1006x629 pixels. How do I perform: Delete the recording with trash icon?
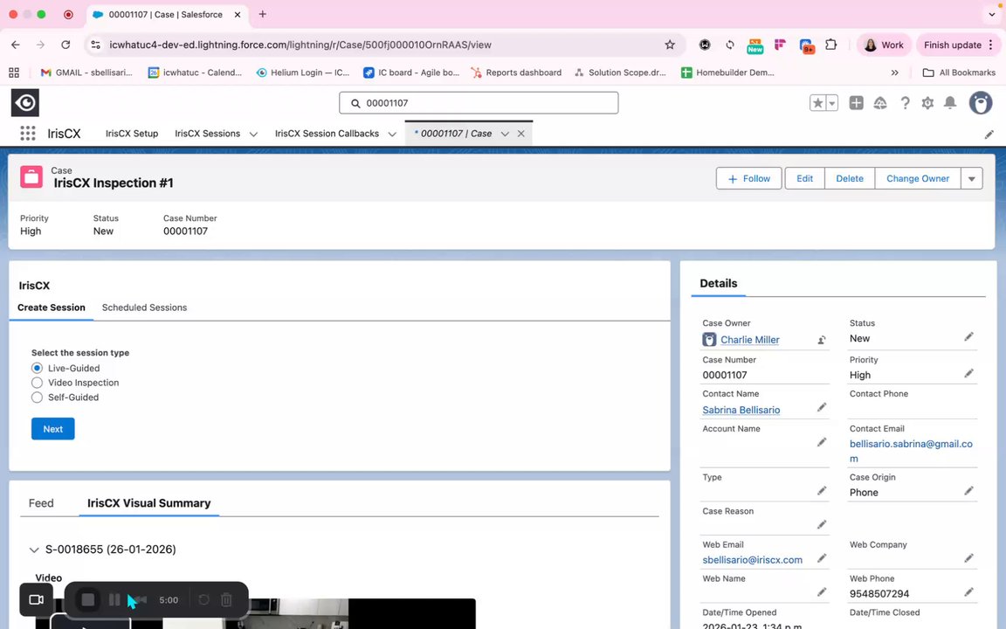click(x=226, y=599)
